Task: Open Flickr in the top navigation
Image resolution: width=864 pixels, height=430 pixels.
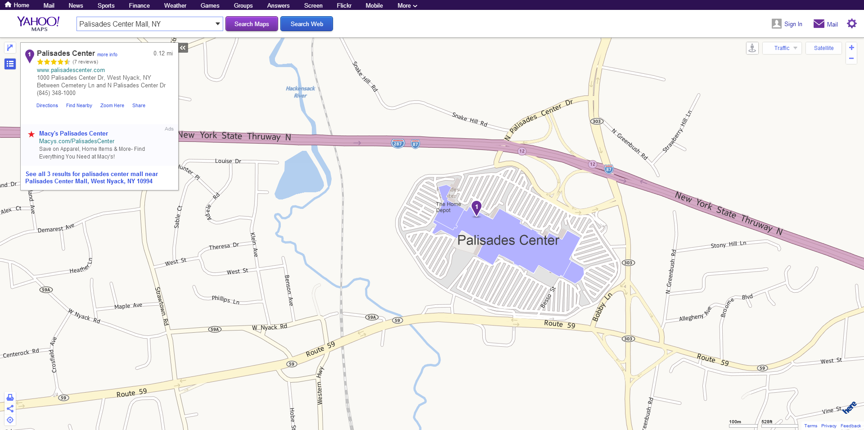Action: pyautogui.click(x=344, y=5)
